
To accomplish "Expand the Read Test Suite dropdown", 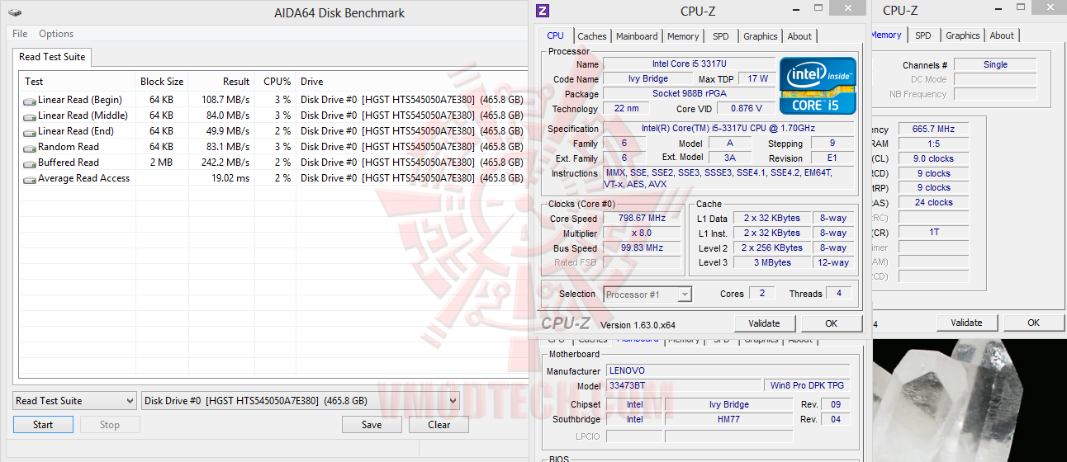I will (74, 401).
